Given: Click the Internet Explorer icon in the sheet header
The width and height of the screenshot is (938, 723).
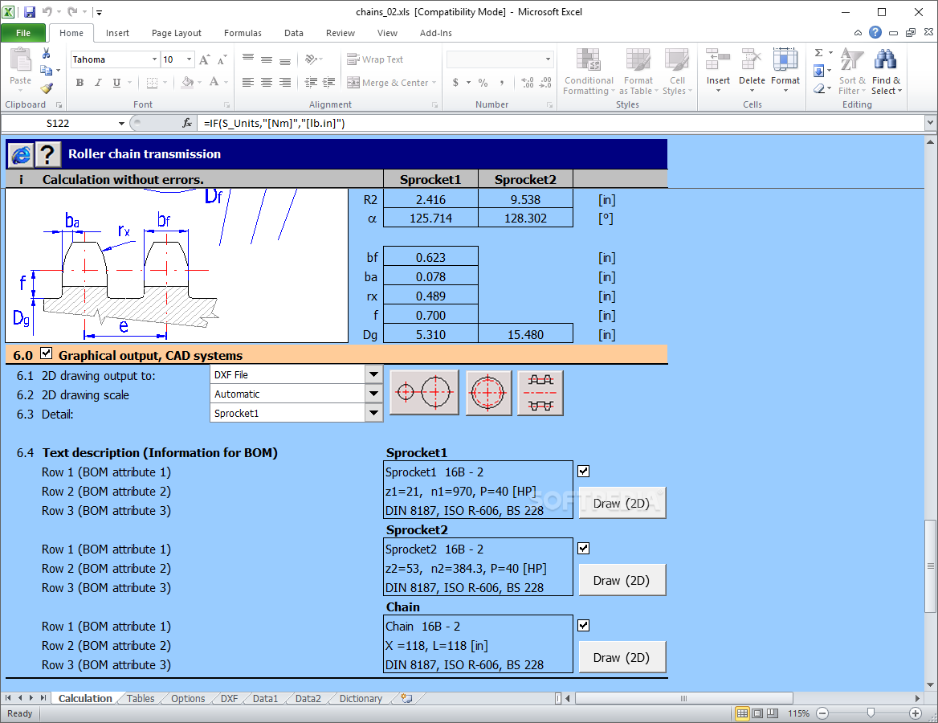Looking at the screenshot, I should click(x=21, y=155).
